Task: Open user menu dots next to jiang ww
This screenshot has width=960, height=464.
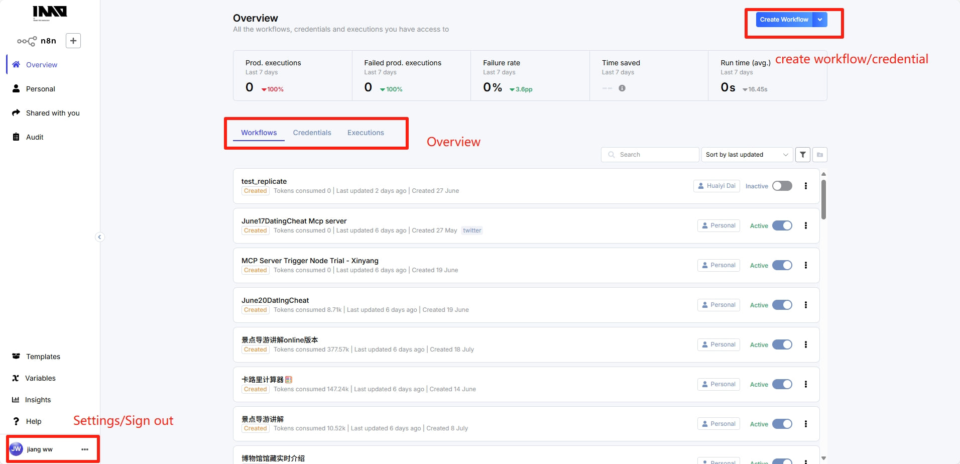Action: (x=85, y=449)
